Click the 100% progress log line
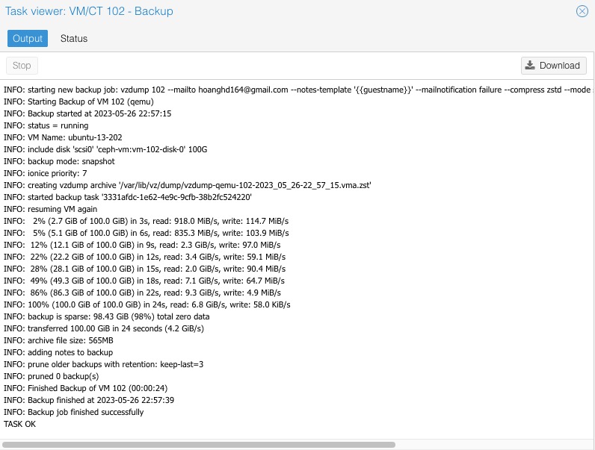The image size is (595, 450). (x=147, y=304)
